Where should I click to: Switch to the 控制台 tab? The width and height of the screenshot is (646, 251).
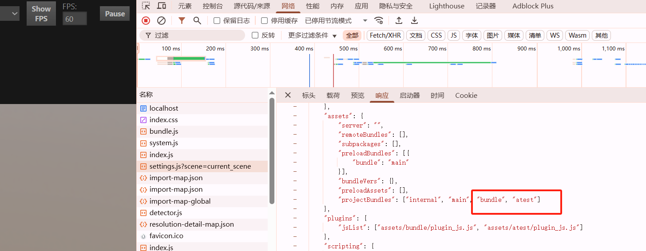pos(213,6)
